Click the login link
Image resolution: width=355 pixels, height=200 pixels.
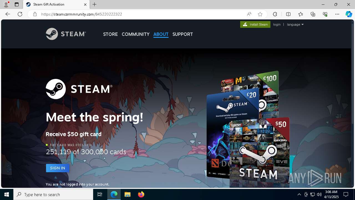[x=277, y=24]
